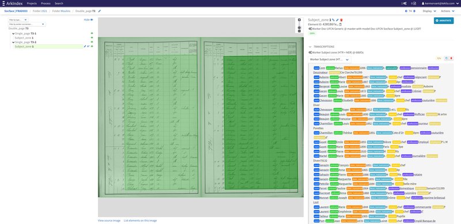
Task: Navigate to Folder 1921 breadcrumb
Action: (40, 11)
